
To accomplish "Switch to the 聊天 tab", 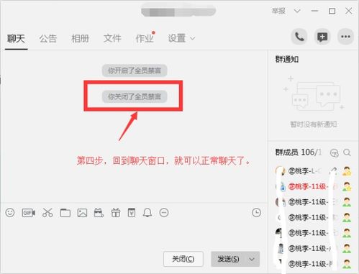I will click(16, 38).
